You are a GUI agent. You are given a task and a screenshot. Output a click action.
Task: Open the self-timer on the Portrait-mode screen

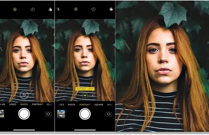[93, 9]
